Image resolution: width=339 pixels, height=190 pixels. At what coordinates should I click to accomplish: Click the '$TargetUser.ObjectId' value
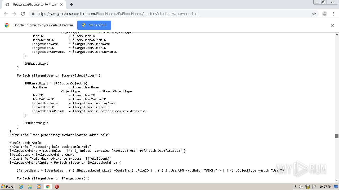pos(91,107)
